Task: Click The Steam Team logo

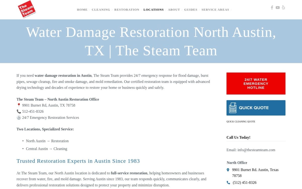Action: pyautogui.click(x=27, y=9)
